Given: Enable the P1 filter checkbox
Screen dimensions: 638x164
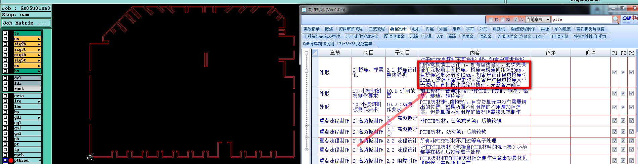Looking at the screenshot, I should coord(491,20).
